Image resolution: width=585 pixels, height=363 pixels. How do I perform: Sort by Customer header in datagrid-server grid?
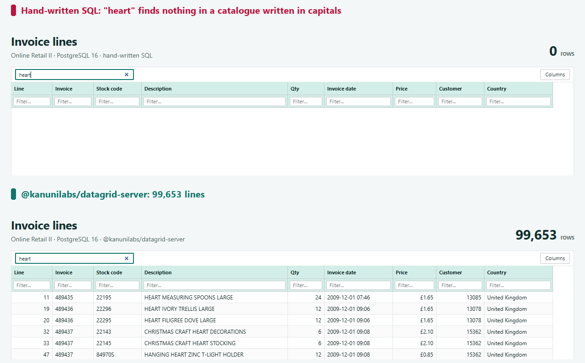(x=460, y=272)
